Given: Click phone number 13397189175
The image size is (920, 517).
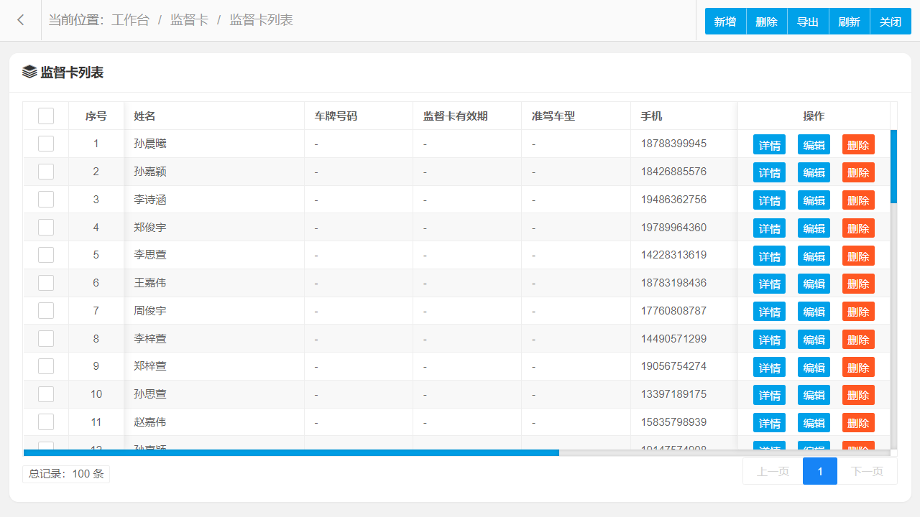Looking at the screenshot, I should [x=673, y=394].
